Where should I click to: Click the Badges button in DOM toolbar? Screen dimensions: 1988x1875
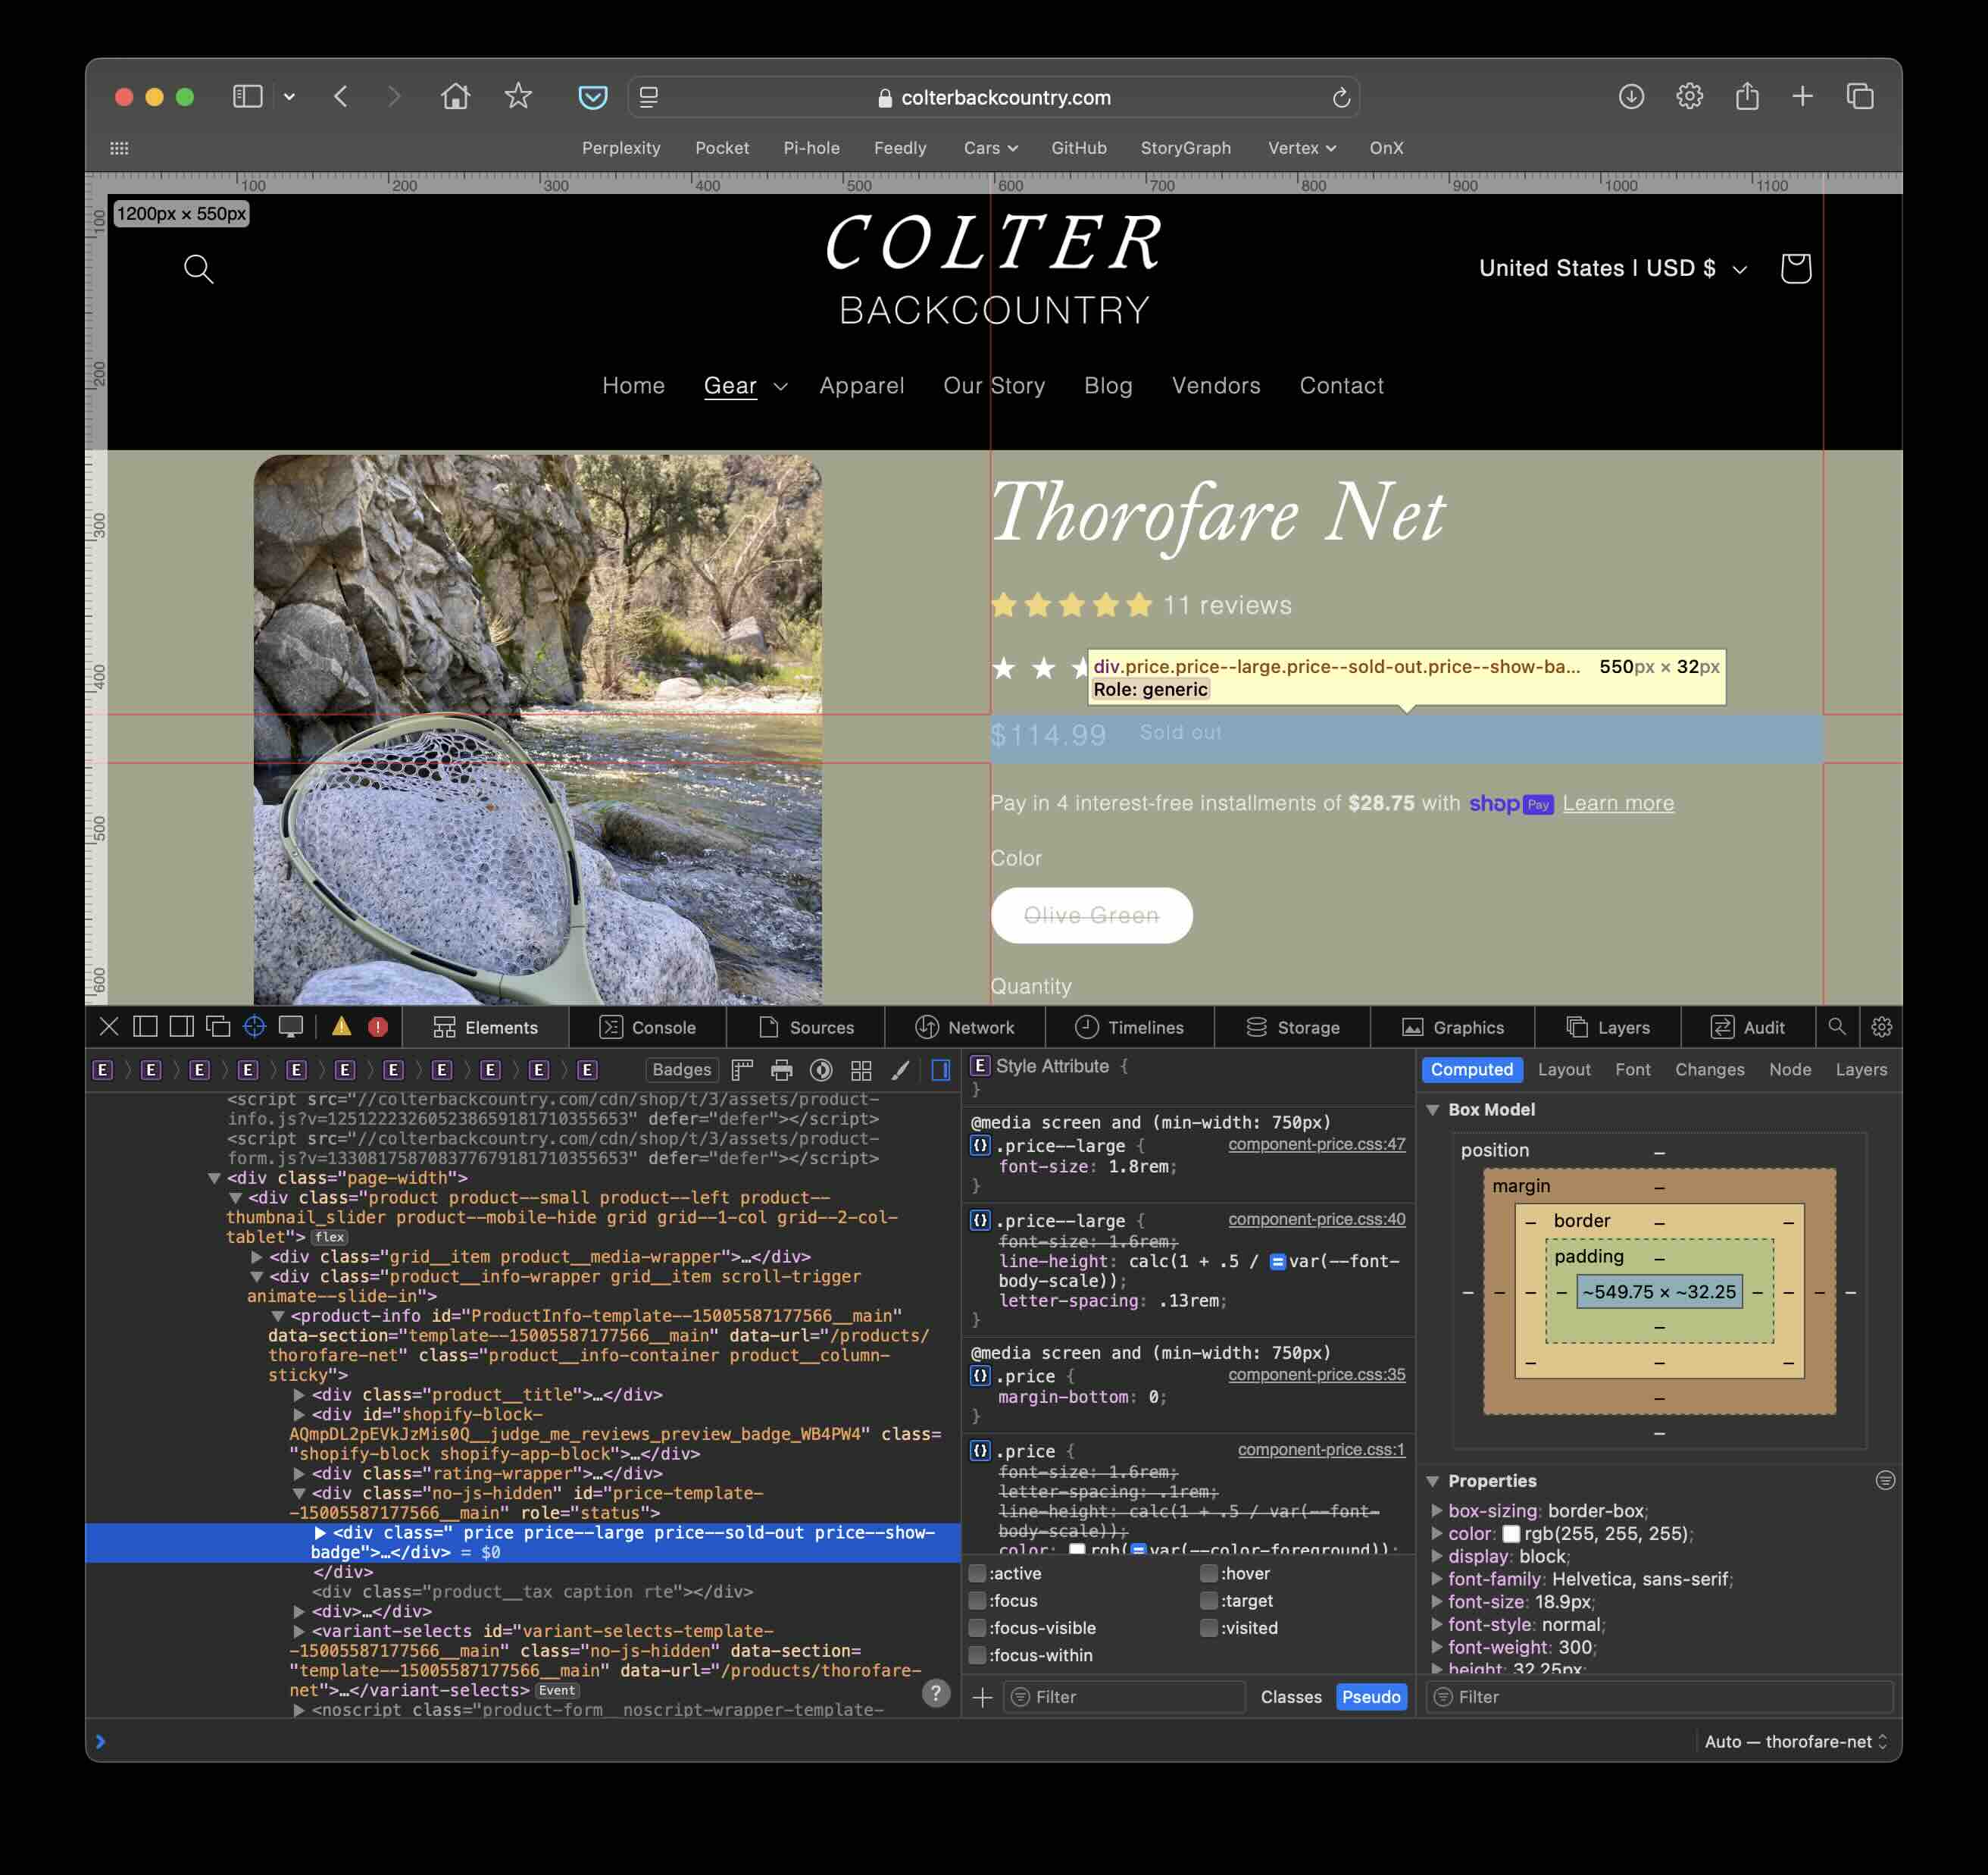pyautogui.click(x=682, y=1069)
